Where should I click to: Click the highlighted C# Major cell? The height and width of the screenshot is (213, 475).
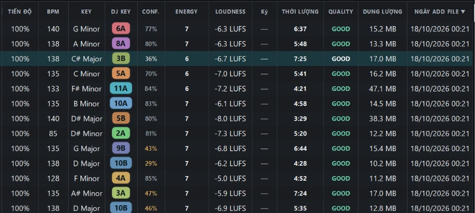pyautogui.click(x=87, y=59)
